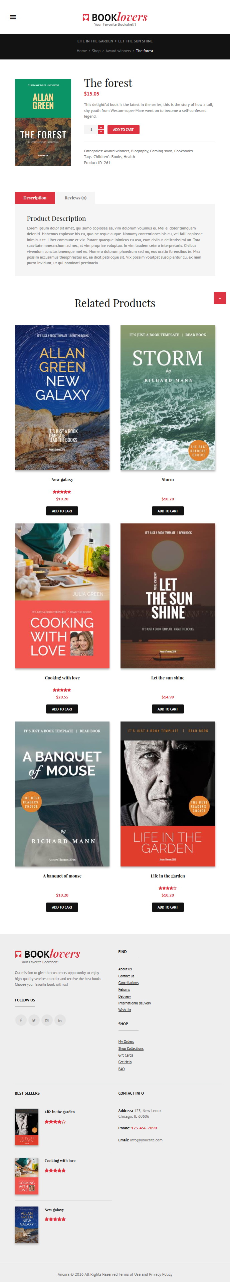Open the Twitter social icon
Screen dimensions: 230x1282
pos(34,1020)
